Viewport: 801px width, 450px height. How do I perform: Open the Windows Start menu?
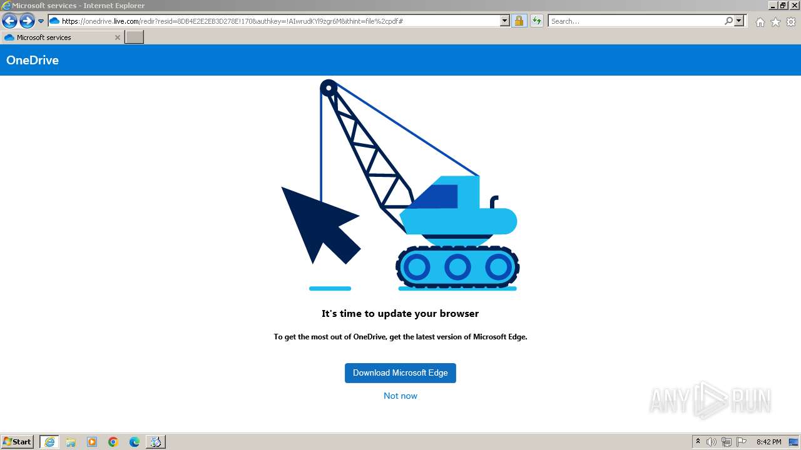(18, 441)
